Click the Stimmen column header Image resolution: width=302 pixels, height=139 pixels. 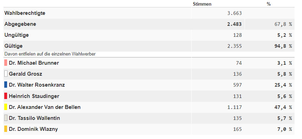(202, 4)
